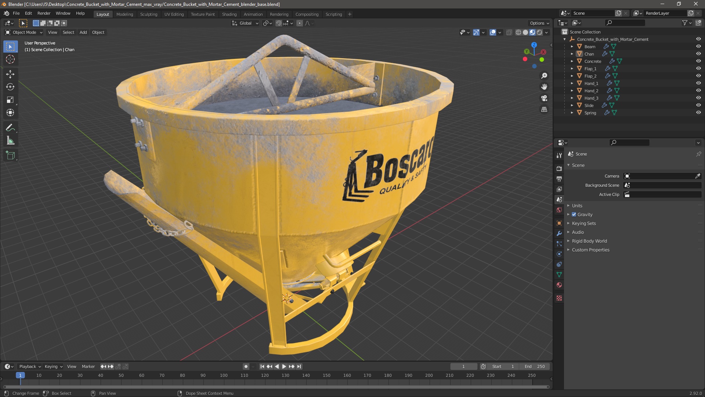Screen dimensions: 705x397
Task: Open Object Data properties tab
Action: pos(559,275)
